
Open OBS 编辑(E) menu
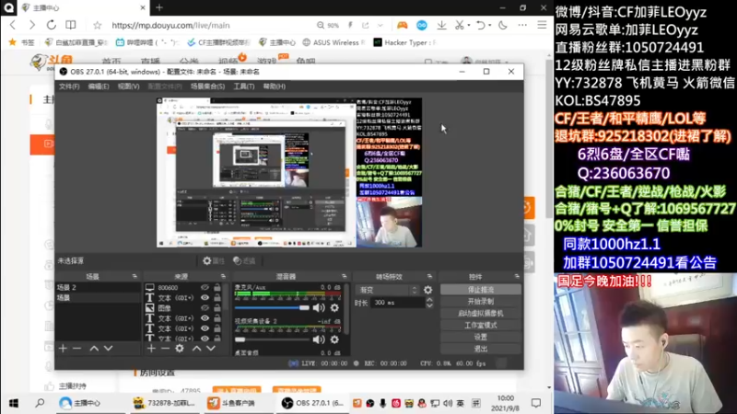coord(99,86)
